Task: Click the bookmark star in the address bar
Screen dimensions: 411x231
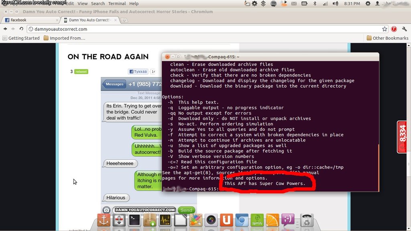Action: click(385, 29)
